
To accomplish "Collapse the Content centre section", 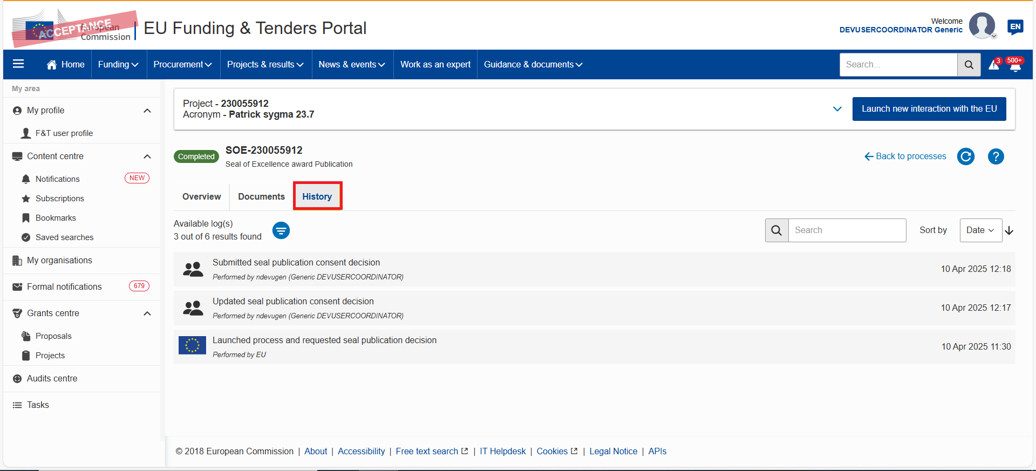I will pyautogui.click(x=147, y=156).
